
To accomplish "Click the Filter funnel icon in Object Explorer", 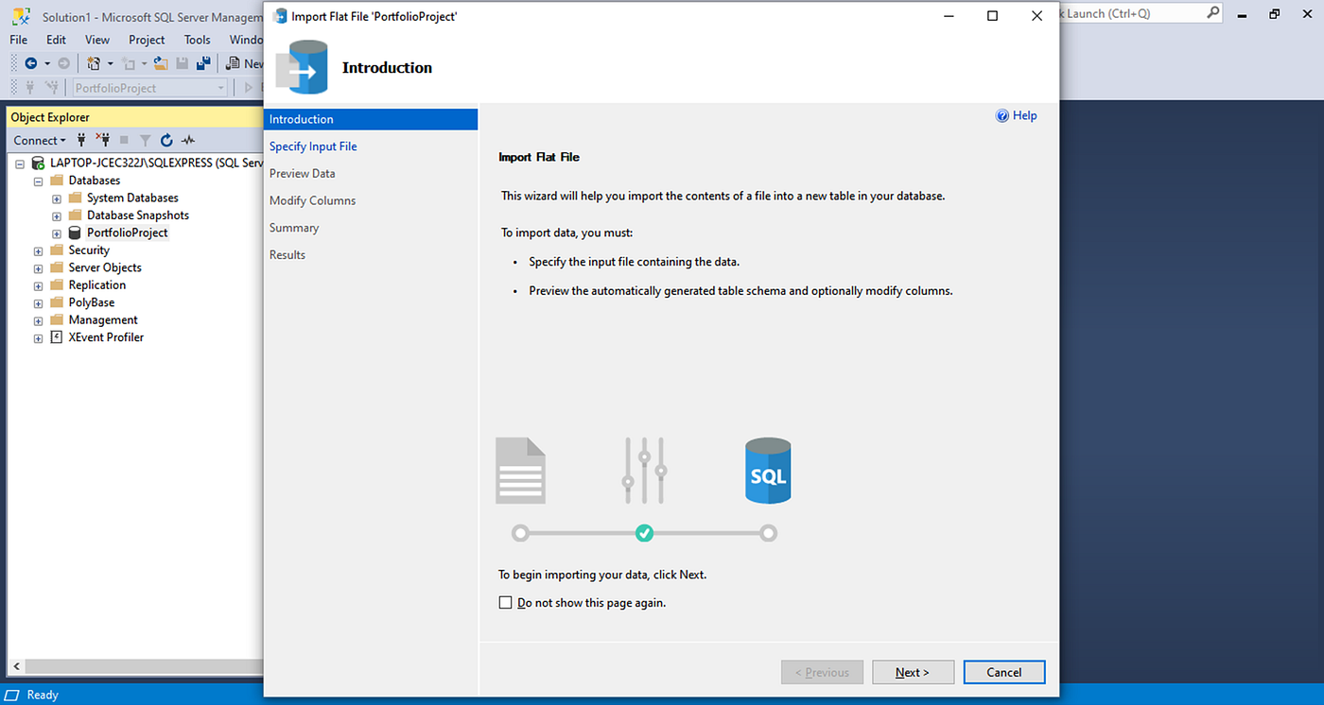I will [146, 140].
